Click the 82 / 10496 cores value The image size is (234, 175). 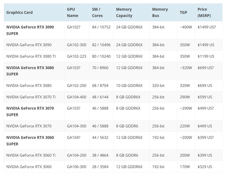point(101,45)
